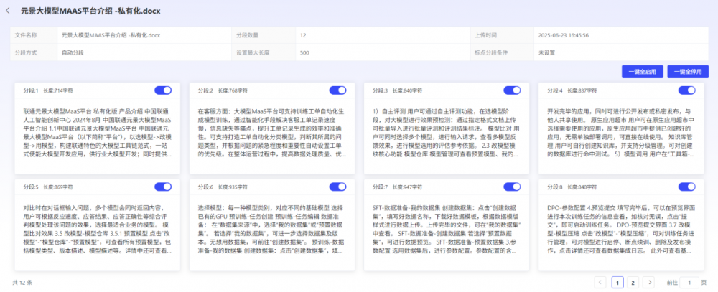Open segment 6 text starting 选择模型
This screenshot has height=292, width=718.
click(x=272, y=230)
